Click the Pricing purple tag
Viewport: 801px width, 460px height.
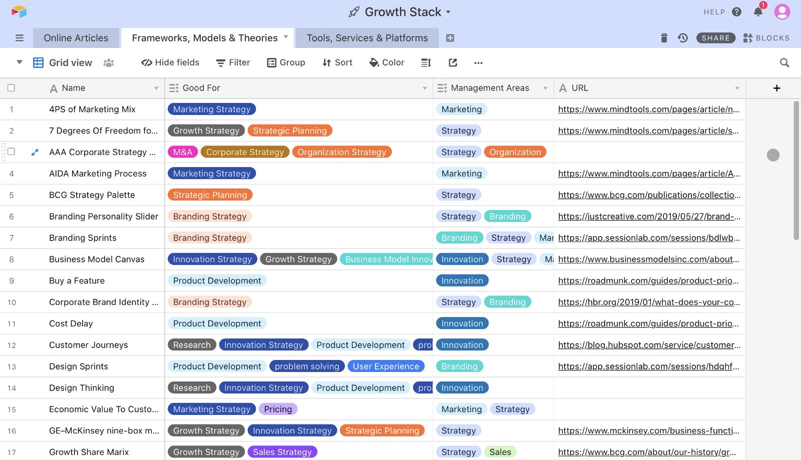point(278,409)
